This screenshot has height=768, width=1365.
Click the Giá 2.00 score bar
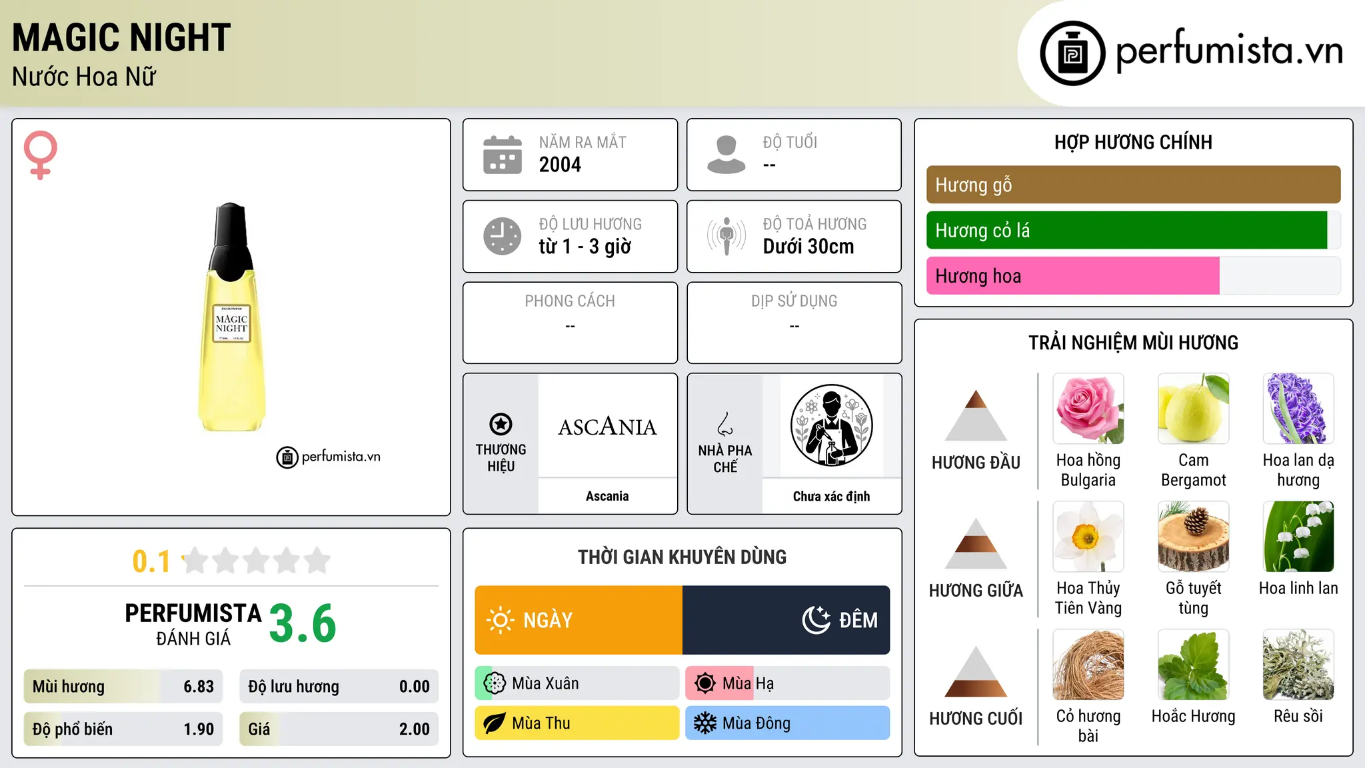click(339, 729)
